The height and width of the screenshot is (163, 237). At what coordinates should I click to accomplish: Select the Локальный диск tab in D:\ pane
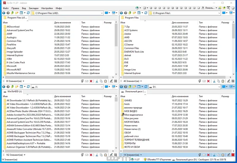[x=134, y=91]
